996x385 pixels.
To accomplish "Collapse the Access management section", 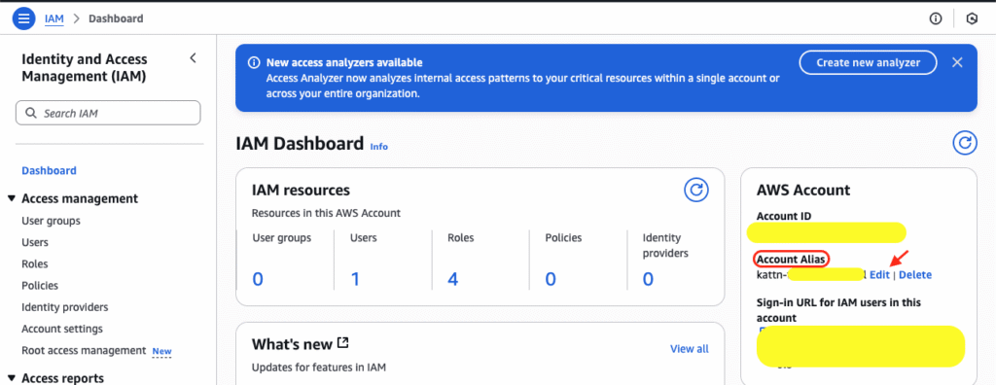I will 11,199.
